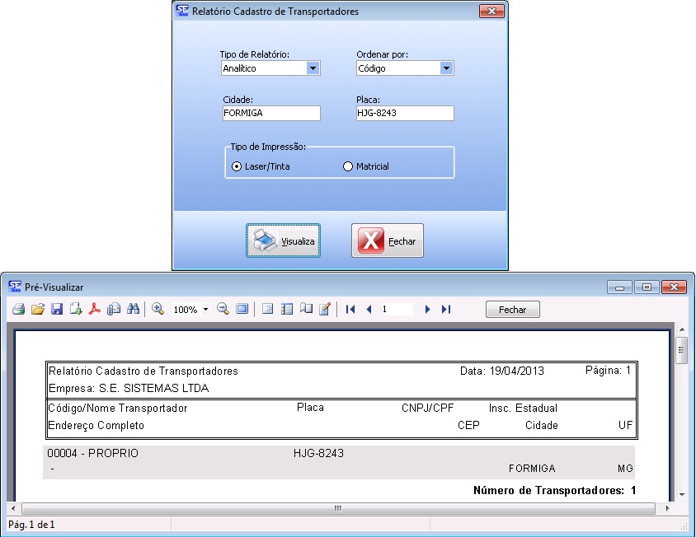Click the print icon in preview toolbar

[x=17, y=310]
